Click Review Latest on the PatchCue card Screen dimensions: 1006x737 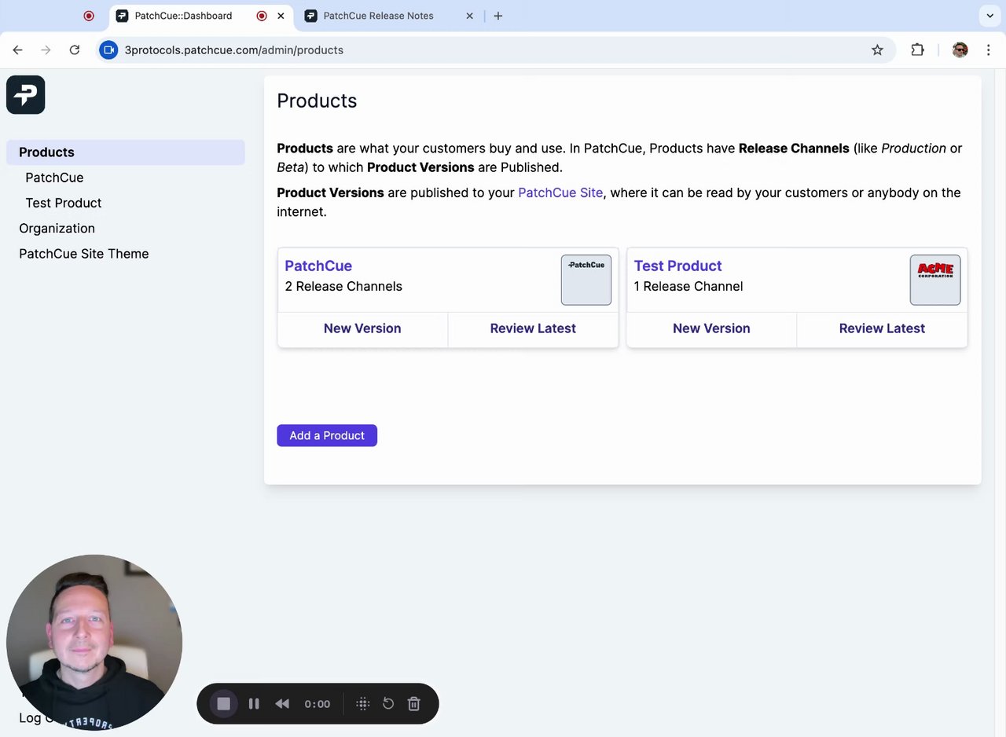pyautogui.click(x=533, y=328)
